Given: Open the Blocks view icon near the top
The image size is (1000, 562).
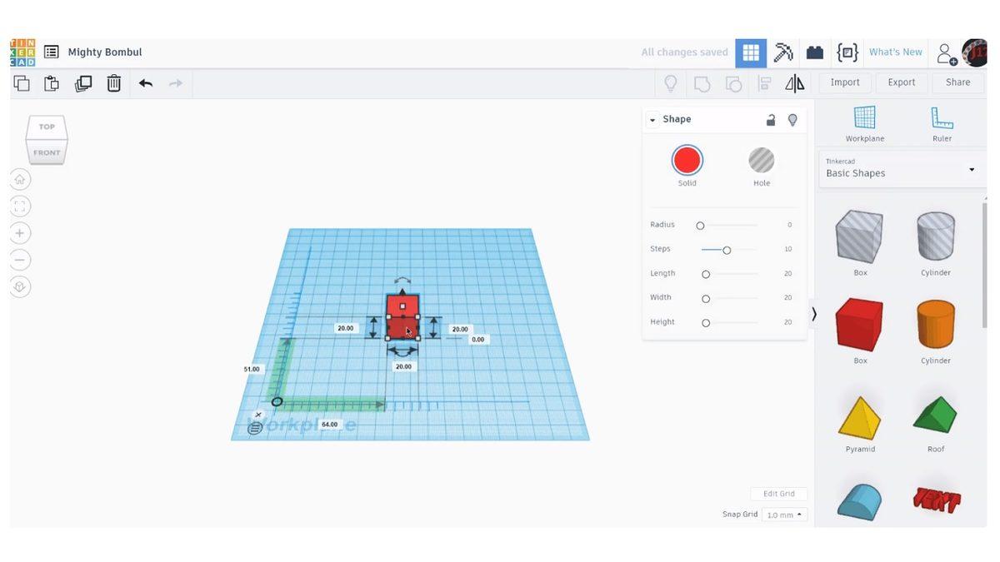Looking at the screenshot, I should pyautogui.click(x=814, y=52).
